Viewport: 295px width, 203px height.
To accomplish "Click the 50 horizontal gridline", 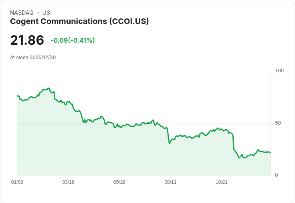I will 144,123.
